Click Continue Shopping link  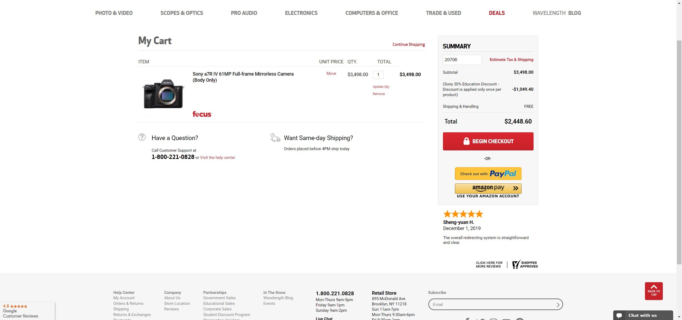(x=409, y=44)
